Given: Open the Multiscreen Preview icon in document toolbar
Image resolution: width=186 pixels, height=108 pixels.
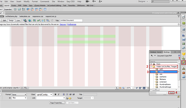Looking at the screenshot, I should (25, 21).
